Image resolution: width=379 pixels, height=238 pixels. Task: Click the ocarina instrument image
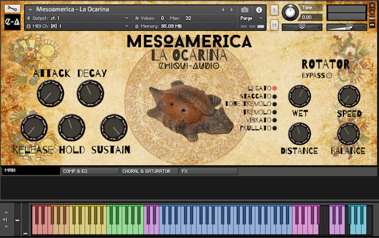pyautogui.click(x=191, y=112)
